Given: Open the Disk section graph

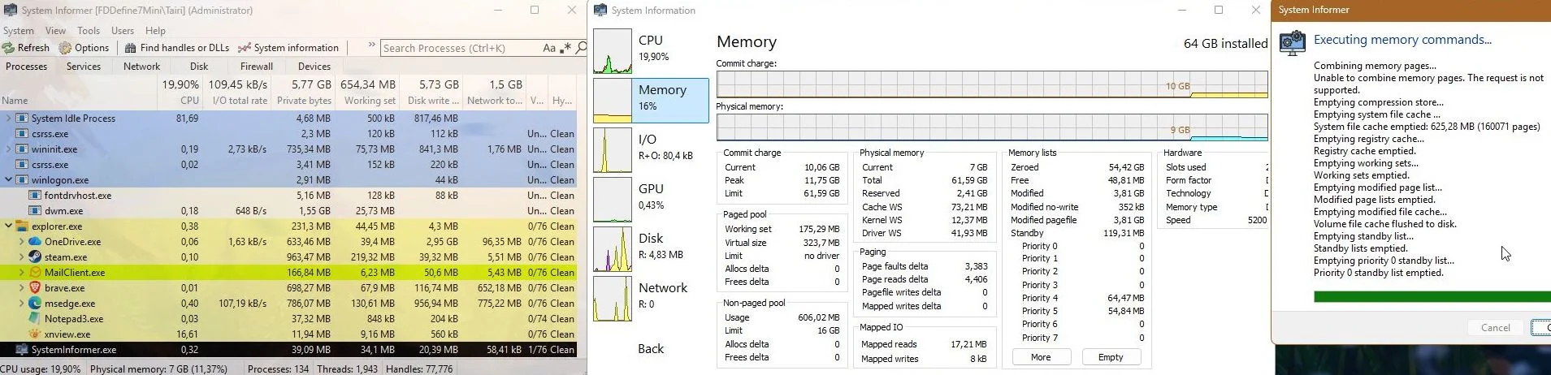Looking at the screenshot, I should point(613,249).
